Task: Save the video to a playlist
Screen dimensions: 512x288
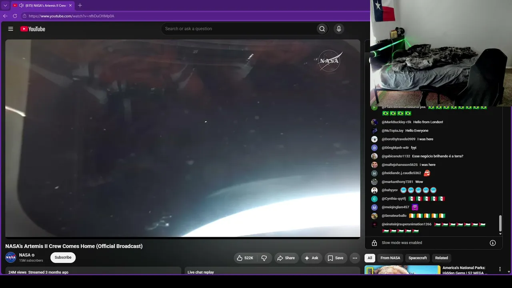Action: tap(336, 258)
